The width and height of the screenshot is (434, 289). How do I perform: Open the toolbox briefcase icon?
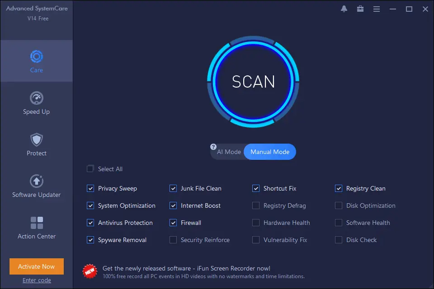(360, 9)
